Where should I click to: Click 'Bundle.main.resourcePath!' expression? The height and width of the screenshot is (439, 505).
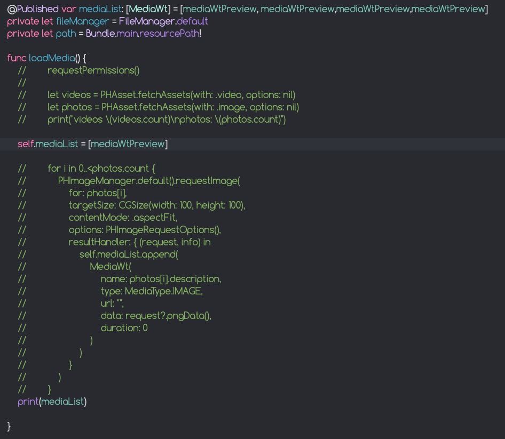point(144,34)
